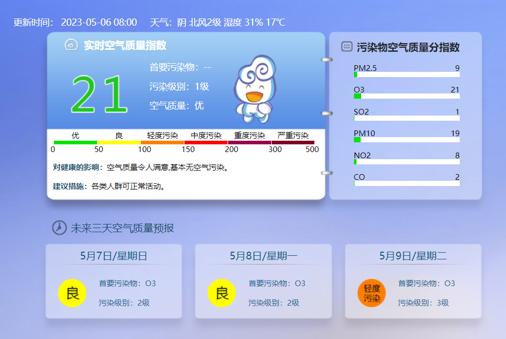
Task: Click the top binder ring between panels
Action: pyautogui.click(x=327, y=60)
